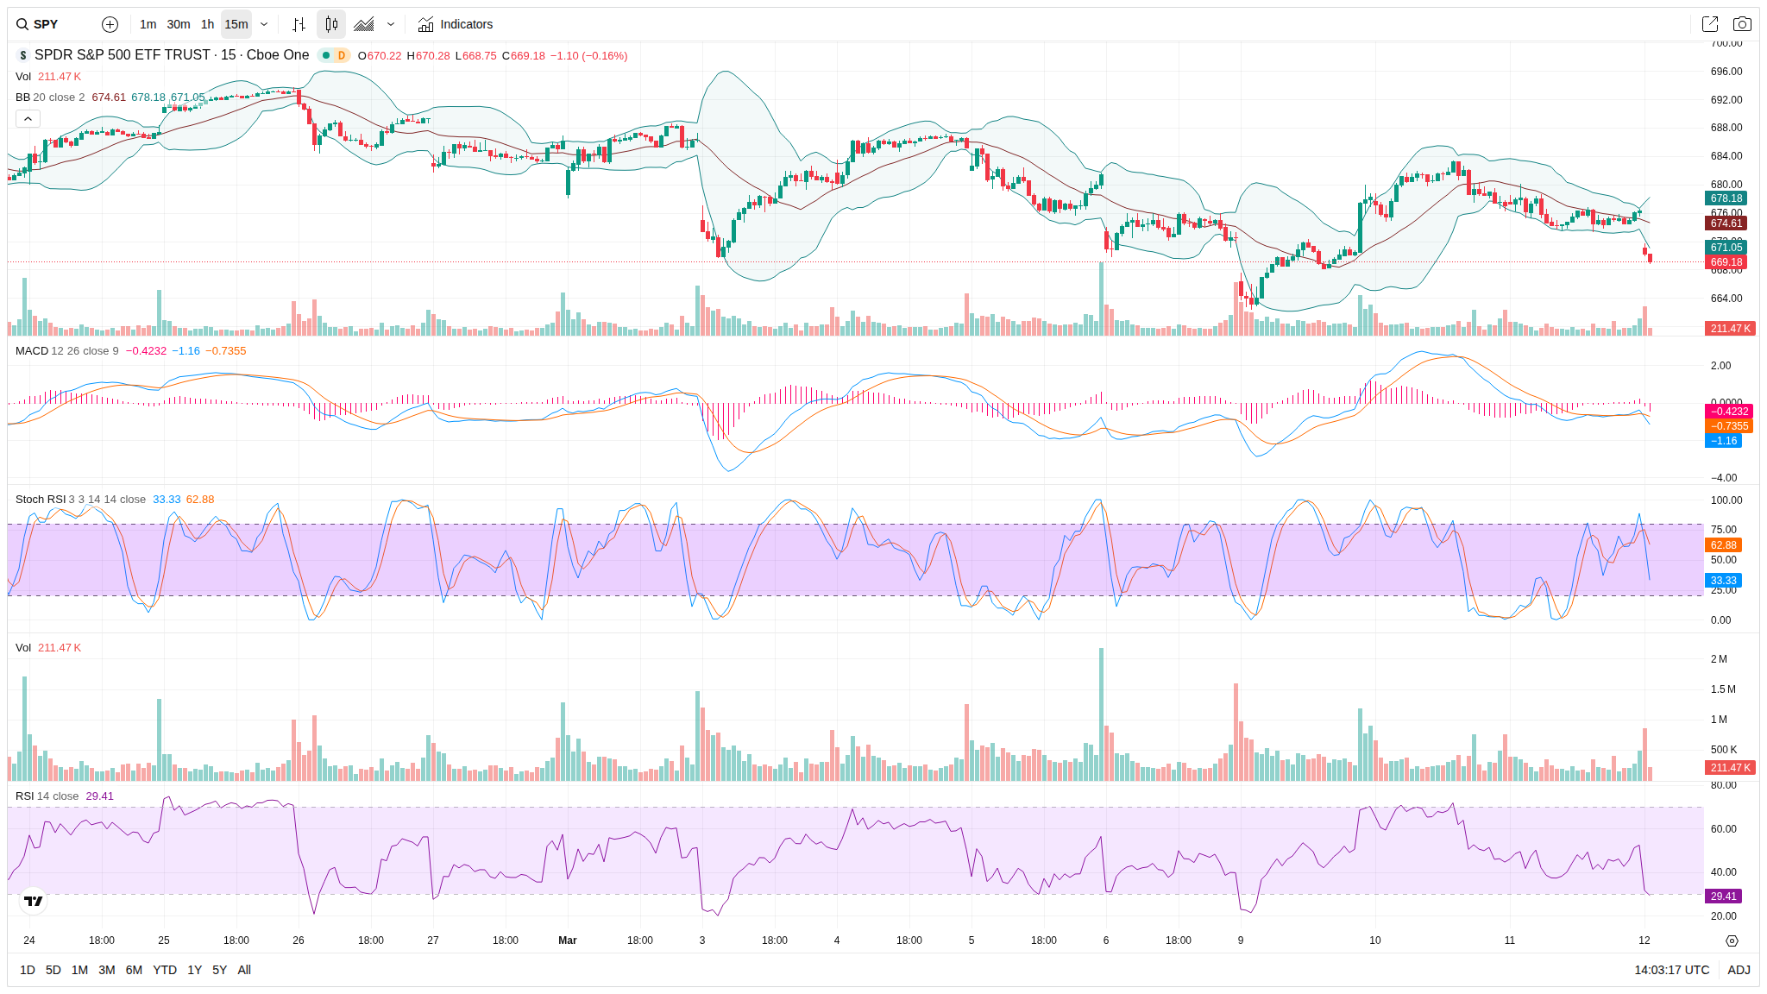Select the Candles chart style icon

click(x=331, y=24)
